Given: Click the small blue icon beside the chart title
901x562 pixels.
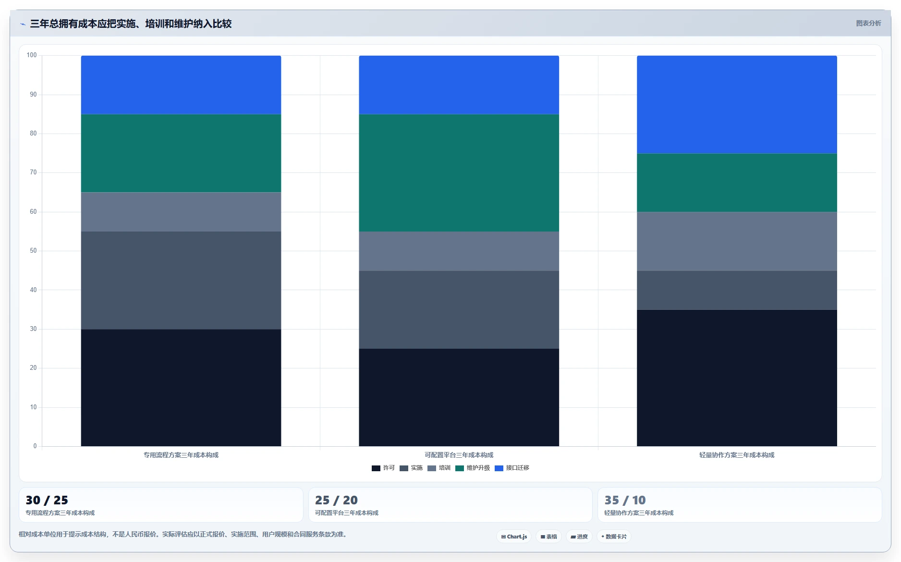Looking at the screenshot, I should coord(23,24).
